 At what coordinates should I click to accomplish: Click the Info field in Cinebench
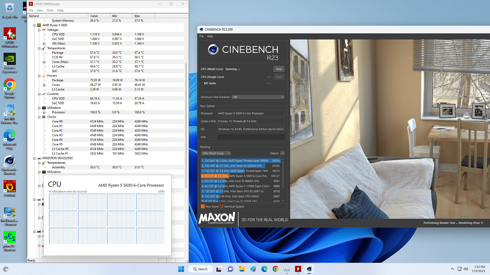pos(251,137)
